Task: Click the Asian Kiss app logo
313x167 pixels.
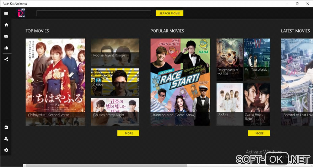Action: [21, 13]
